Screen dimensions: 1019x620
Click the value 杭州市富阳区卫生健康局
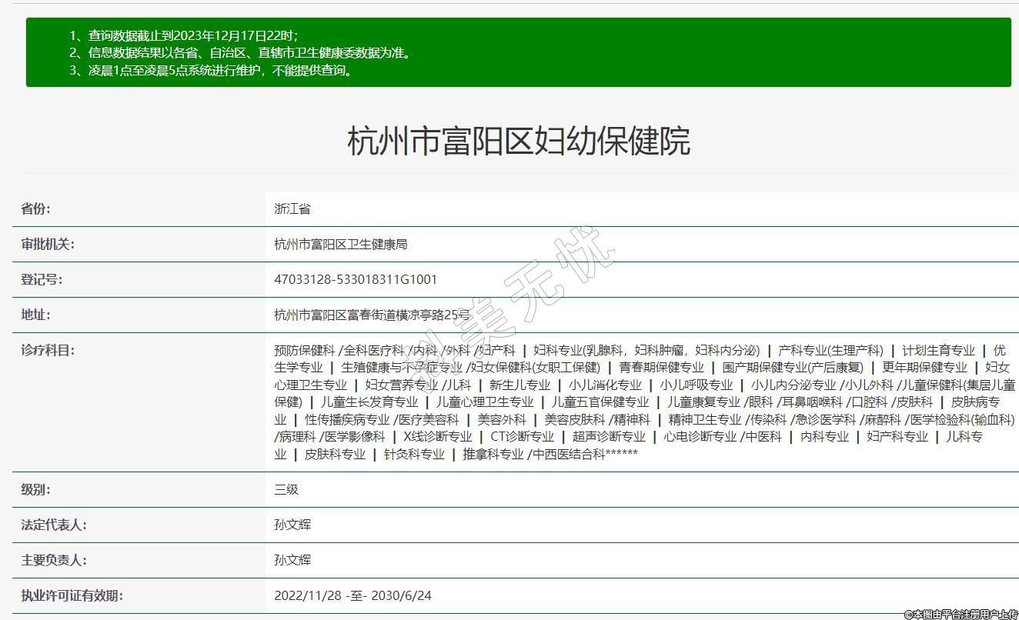(x=340, y=244)
